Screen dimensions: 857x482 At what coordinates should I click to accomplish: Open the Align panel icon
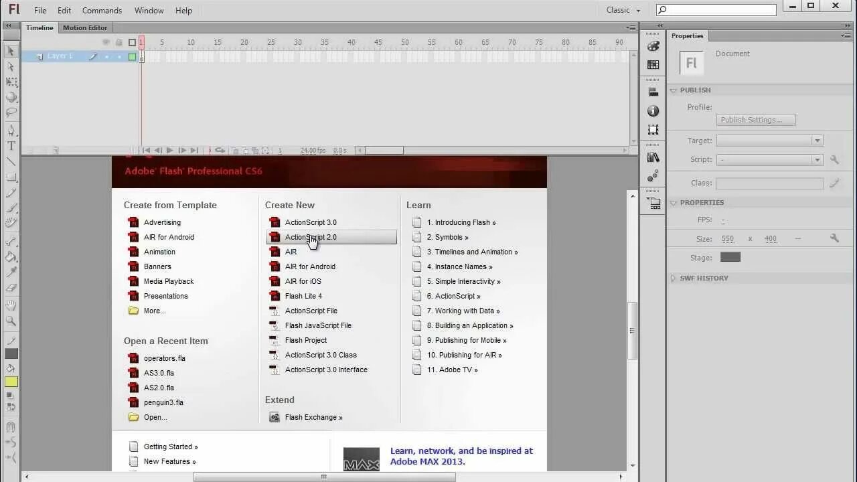653,92
